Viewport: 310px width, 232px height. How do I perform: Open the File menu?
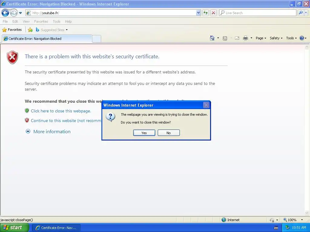[x=5, y=21]
